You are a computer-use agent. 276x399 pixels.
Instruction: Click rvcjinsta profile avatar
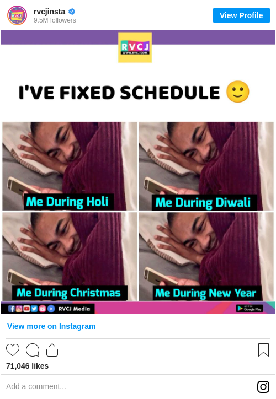pyautogui.click(x=17, y=15)
